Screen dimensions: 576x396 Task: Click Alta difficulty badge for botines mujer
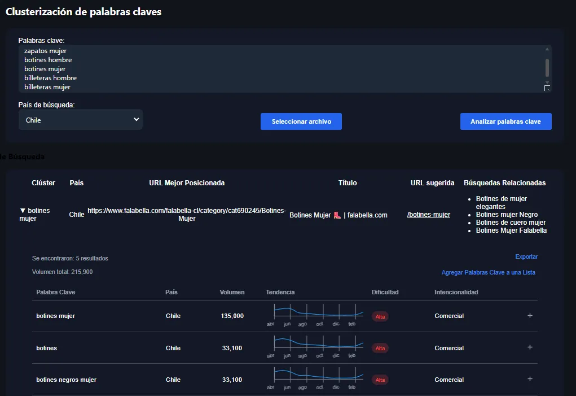pyautogui.click(x=380, y=316)
